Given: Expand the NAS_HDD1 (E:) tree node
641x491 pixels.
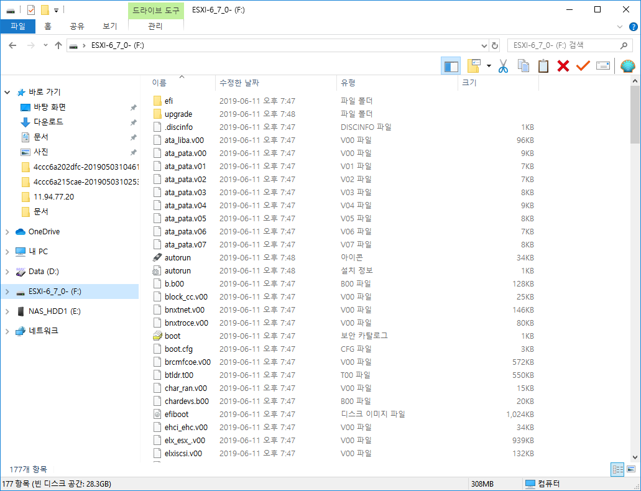Looking at the screenshot, I should coord(7,311).
